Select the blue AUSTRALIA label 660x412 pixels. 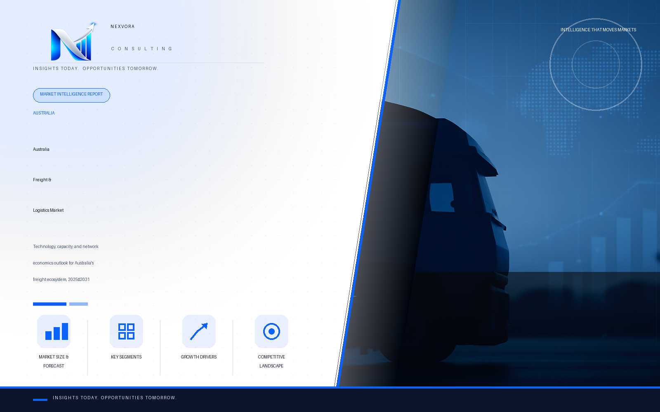click(x=44, y=113)
